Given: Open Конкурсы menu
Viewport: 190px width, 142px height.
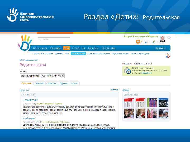Looking at the screenshot, I should [x=93, y=48].
